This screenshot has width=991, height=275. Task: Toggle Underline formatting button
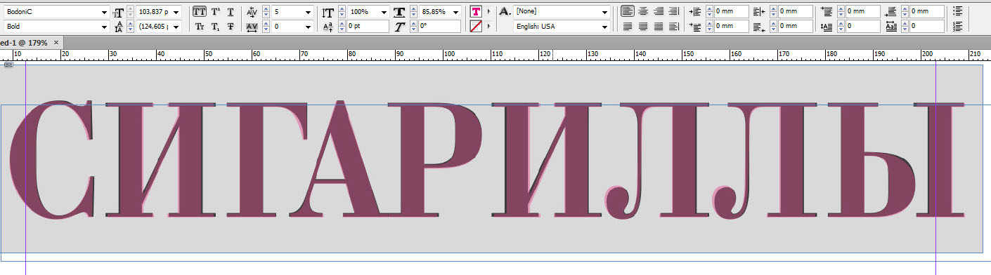click(x=231, y=12)
